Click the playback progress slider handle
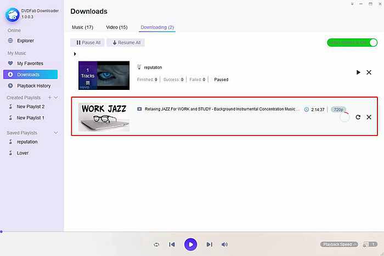The image size is (384, 256). [x=2, y=231]
